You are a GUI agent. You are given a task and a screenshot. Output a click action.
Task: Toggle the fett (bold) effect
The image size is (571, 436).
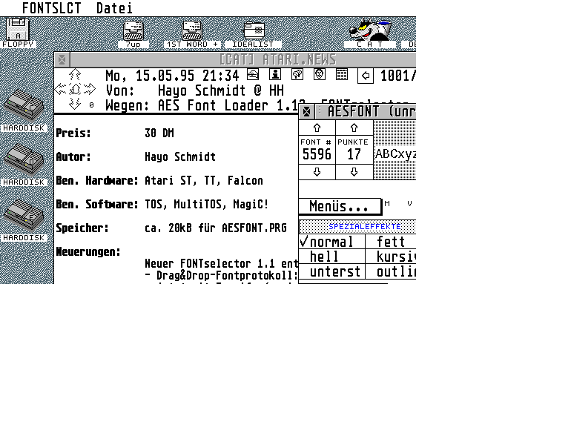[391, 242]
